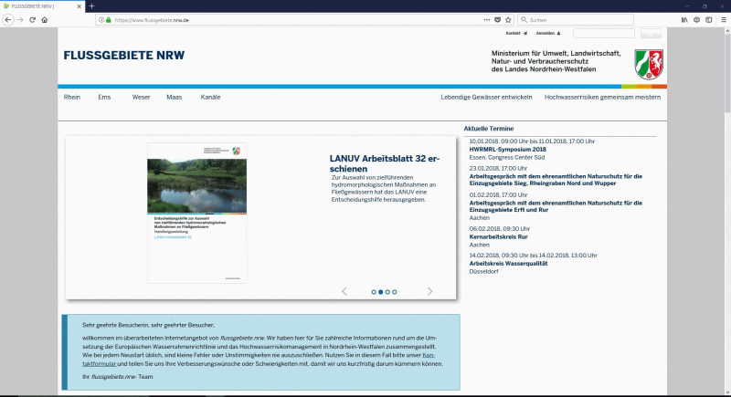
Task: Open the Weser menu item
Action: (x=141, y=98)
